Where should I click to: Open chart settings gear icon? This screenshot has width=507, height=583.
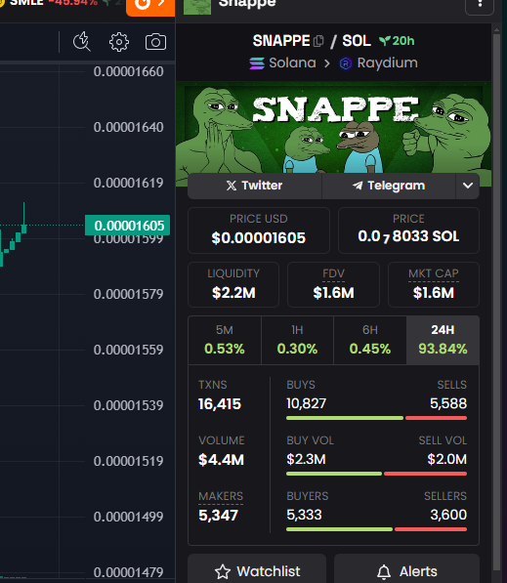pos(119,42)
